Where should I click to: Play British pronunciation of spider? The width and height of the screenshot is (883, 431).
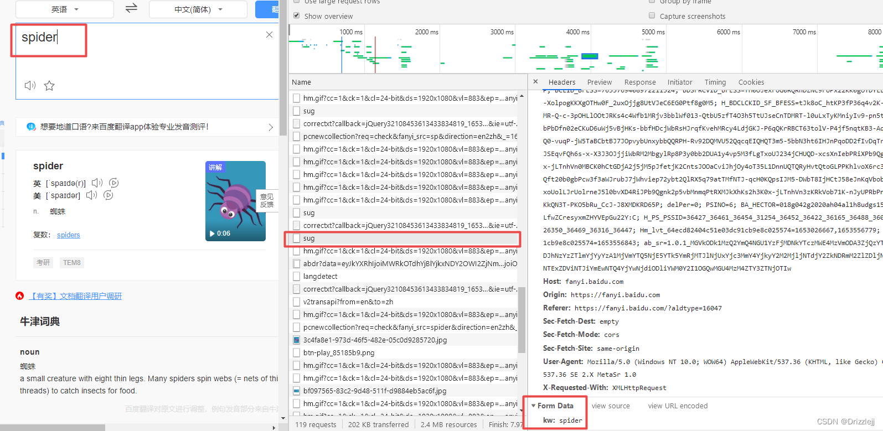[x=97, y=183]
